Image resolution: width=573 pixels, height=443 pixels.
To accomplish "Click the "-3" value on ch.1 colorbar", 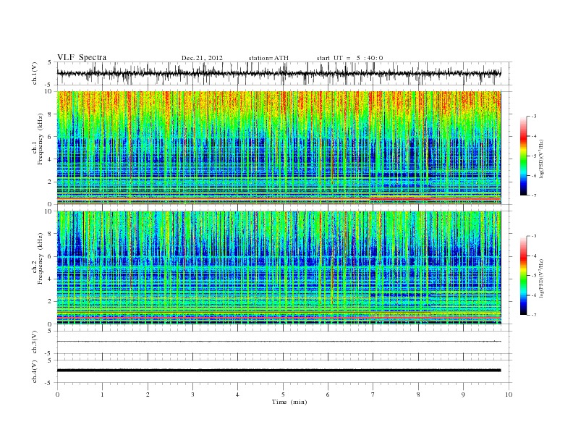I will pyautogui.click(x=534, y=117).
